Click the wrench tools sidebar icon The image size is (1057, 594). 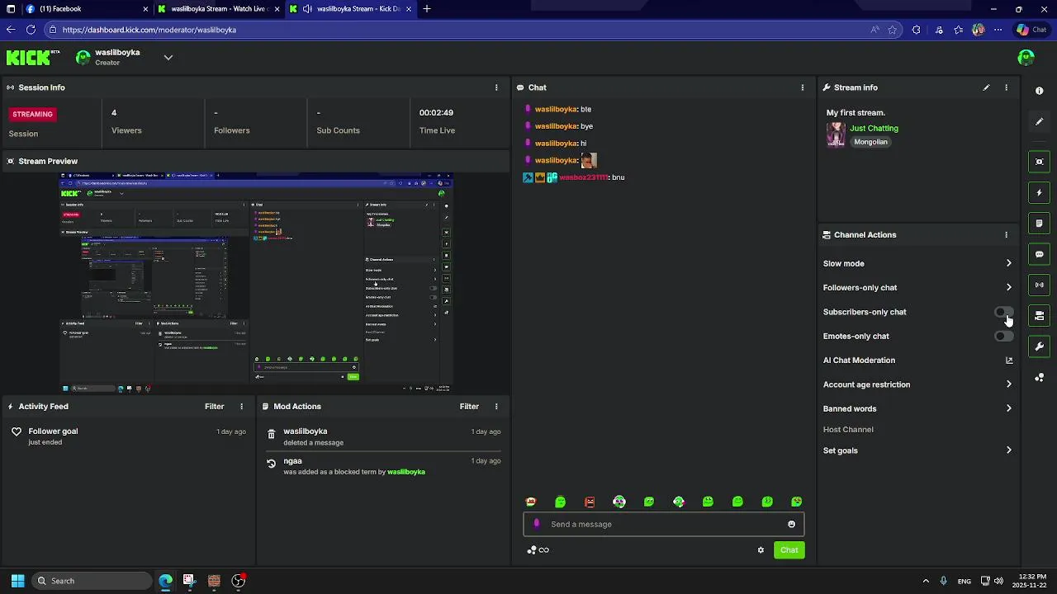pos(1040,346)
